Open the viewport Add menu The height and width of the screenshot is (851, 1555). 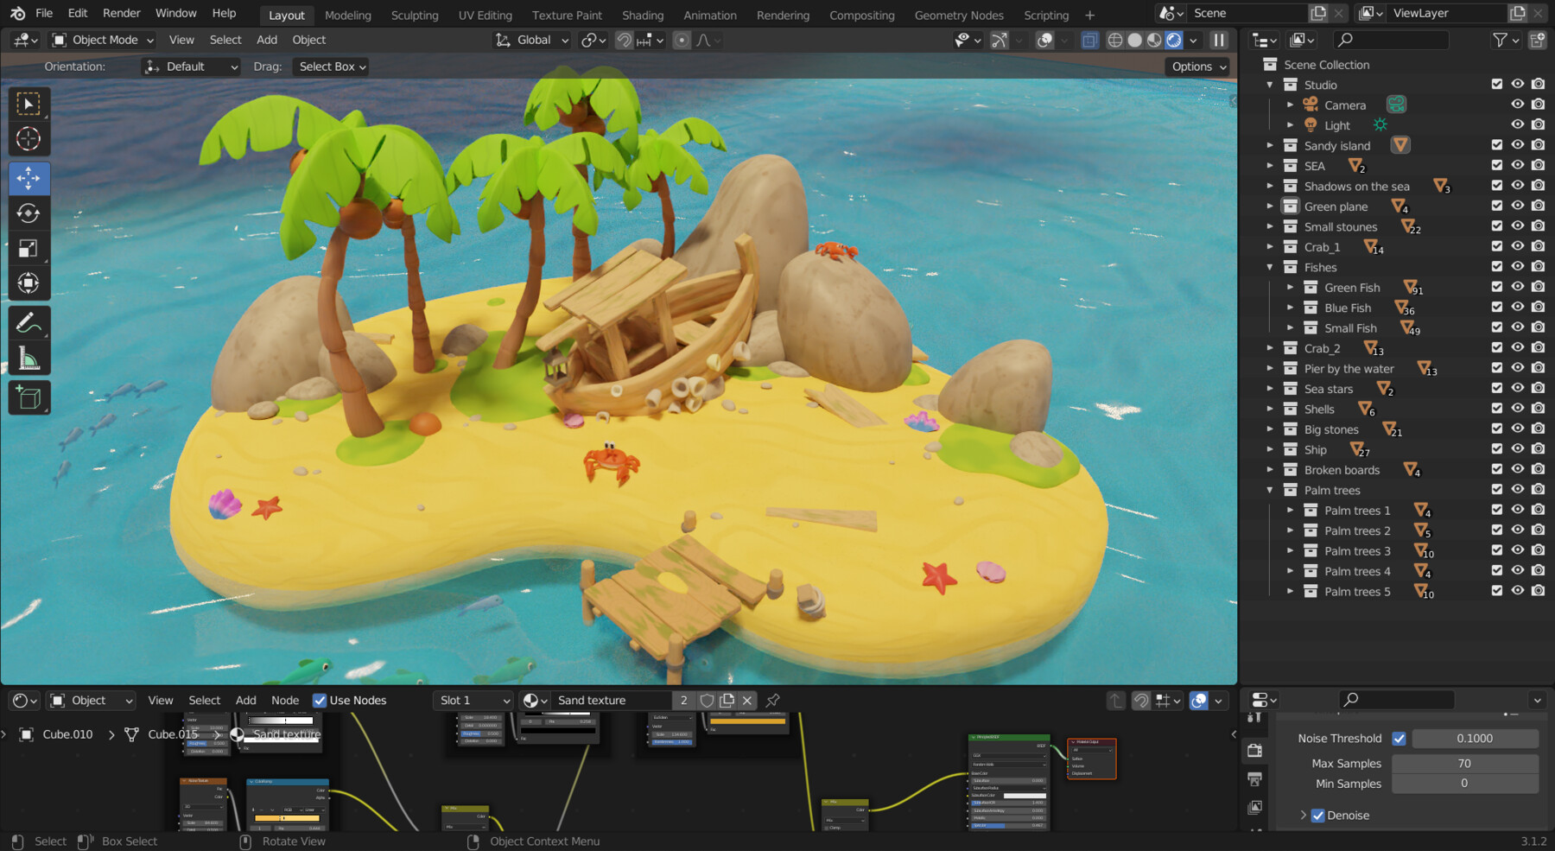click(x=267, y=40)
